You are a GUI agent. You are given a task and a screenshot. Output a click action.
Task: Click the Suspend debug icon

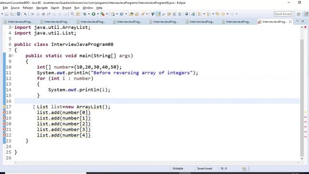tap(38, 14)
